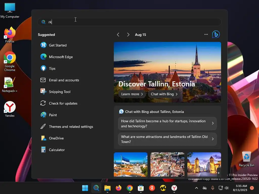Viewport: 259px width, 194px height.
Task: Show hidden system tray icons
Action: tap(196, 188)
